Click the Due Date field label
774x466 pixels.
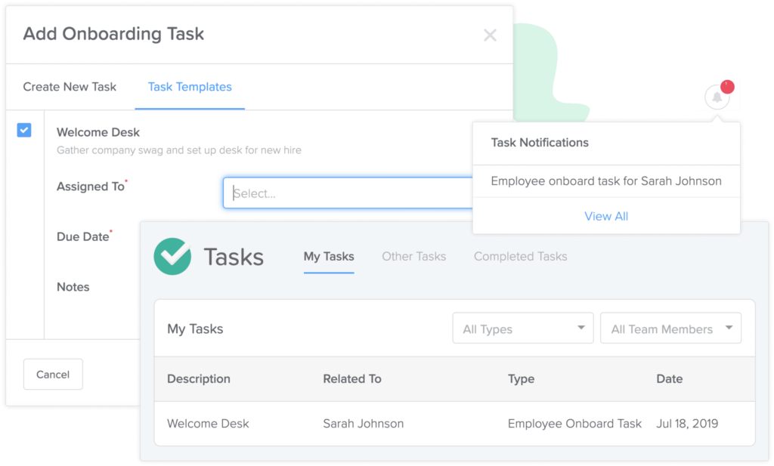[x=83, y=236]
